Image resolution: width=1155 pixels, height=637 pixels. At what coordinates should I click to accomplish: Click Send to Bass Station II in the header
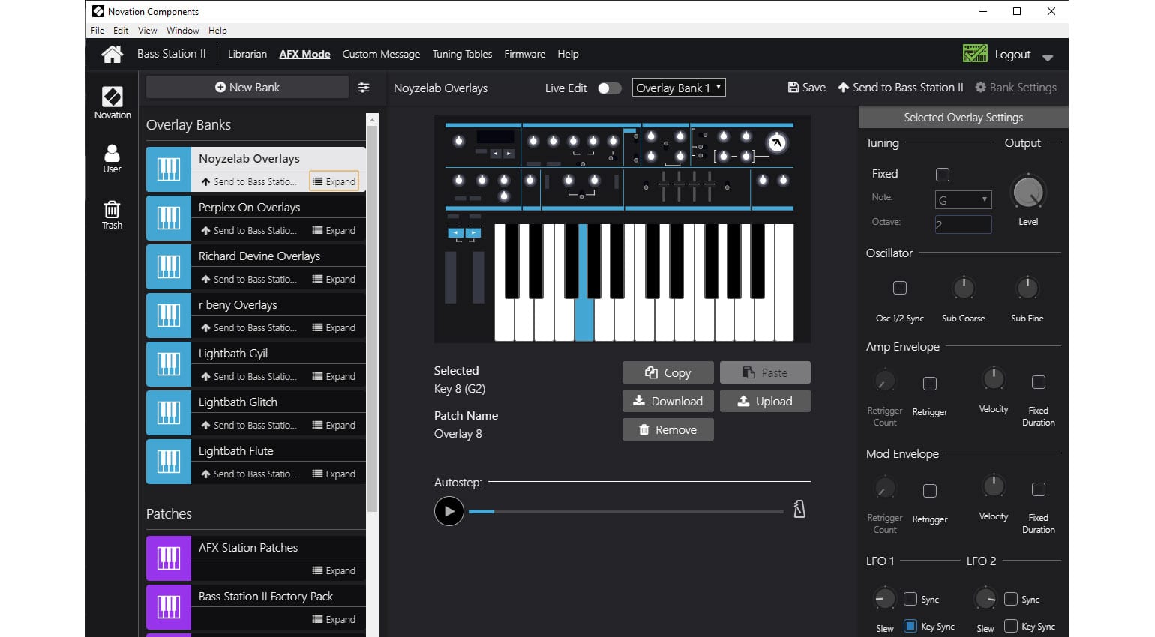point(900,87)
